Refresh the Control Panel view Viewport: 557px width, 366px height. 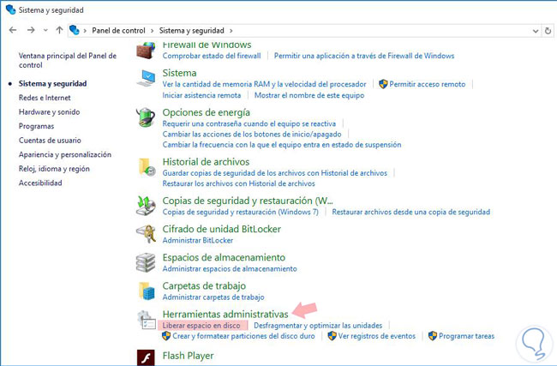548,31
